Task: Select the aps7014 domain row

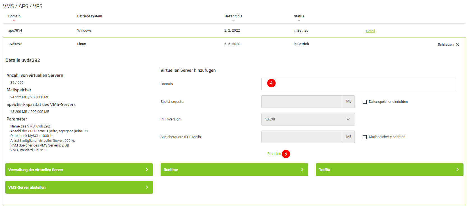Action: pos(15,31)
